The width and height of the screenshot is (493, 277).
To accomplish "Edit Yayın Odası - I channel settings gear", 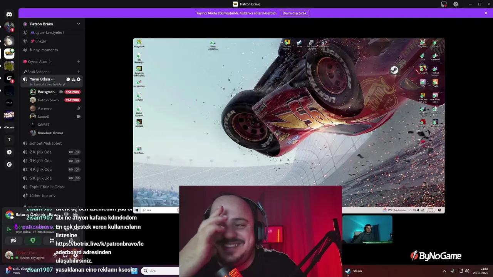I will (x=79, y=79).
